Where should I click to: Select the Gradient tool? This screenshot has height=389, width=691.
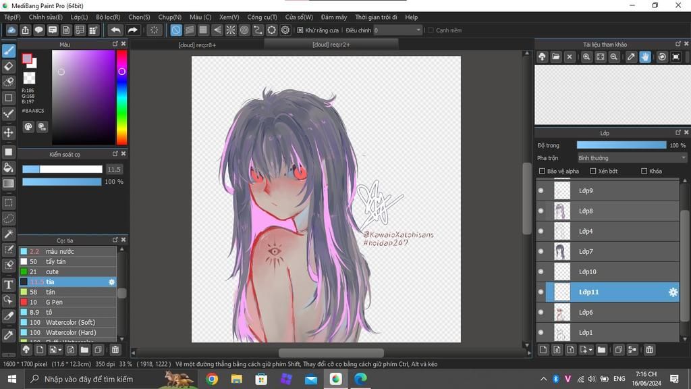(8, 184)
